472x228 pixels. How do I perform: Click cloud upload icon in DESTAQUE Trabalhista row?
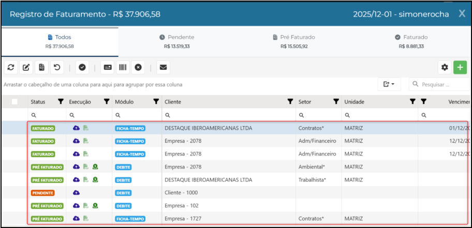(x=77, y=179)
